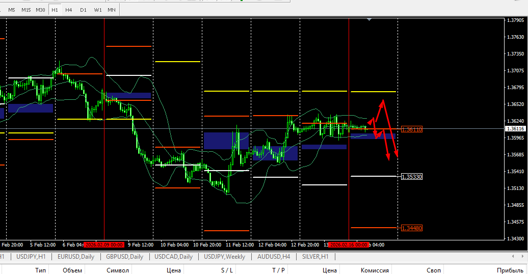528x274 pixels.
Task: Click the T / P column header
Action: (278, 270)
